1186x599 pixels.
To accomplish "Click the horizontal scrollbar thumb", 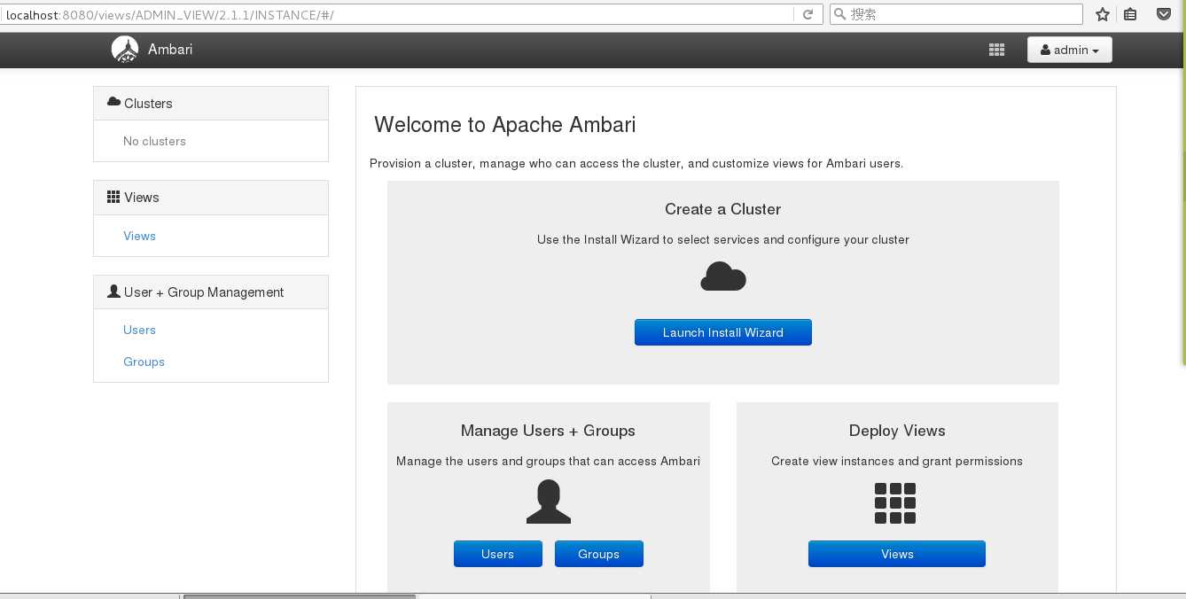I will click(x=300, y=596).
